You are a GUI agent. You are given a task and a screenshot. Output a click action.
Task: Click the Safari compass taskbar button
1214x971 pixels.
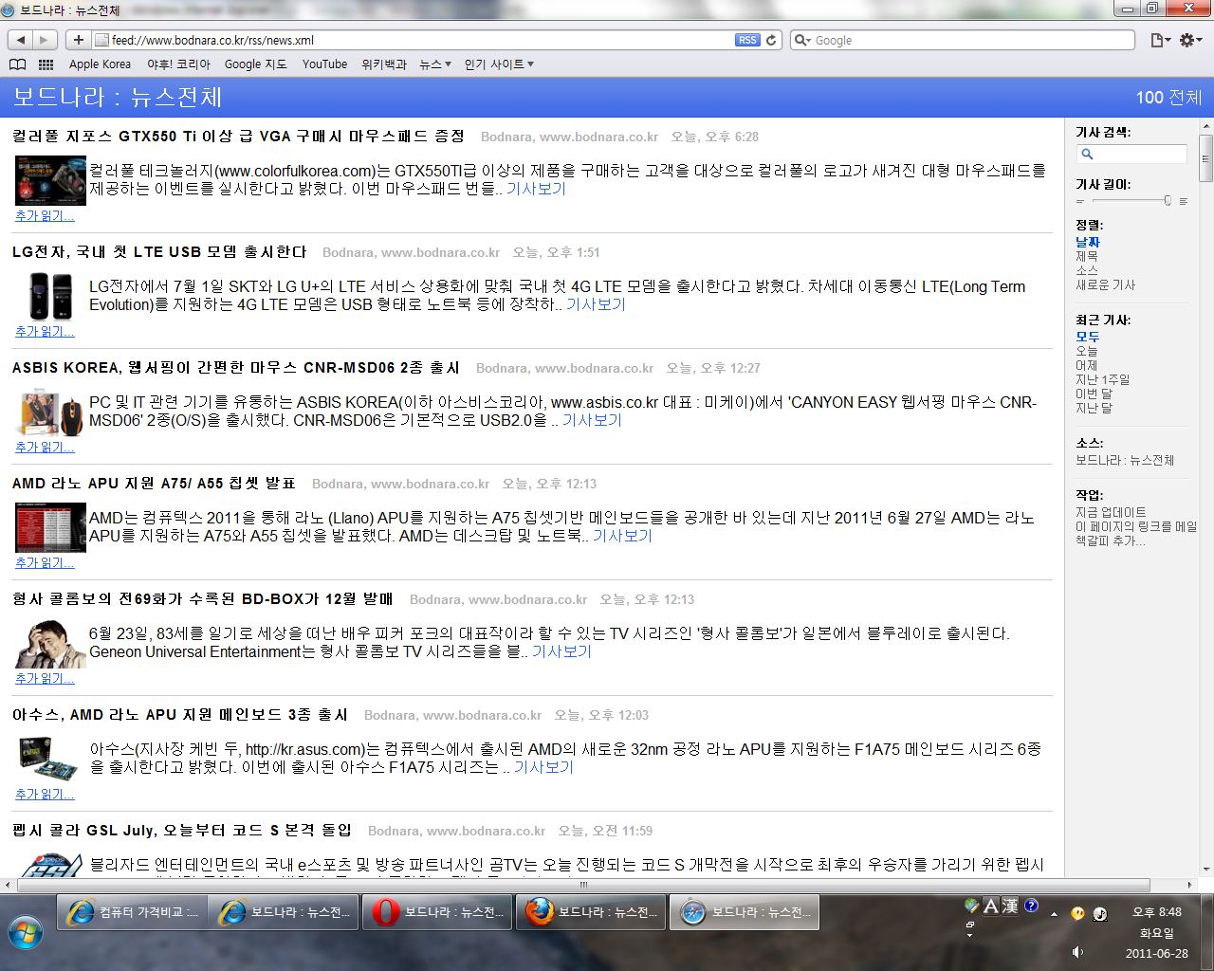coord(745,912)
